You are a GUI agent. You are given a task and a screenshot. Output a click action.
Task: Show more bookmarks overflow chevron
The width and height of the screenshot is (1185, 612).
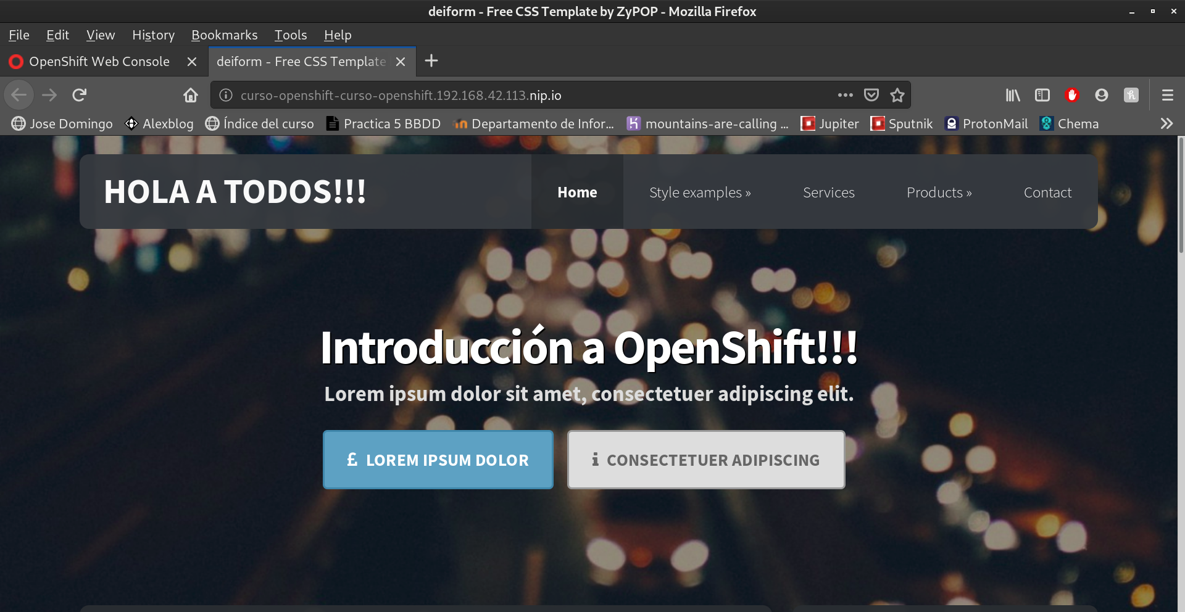(1166, 123)
